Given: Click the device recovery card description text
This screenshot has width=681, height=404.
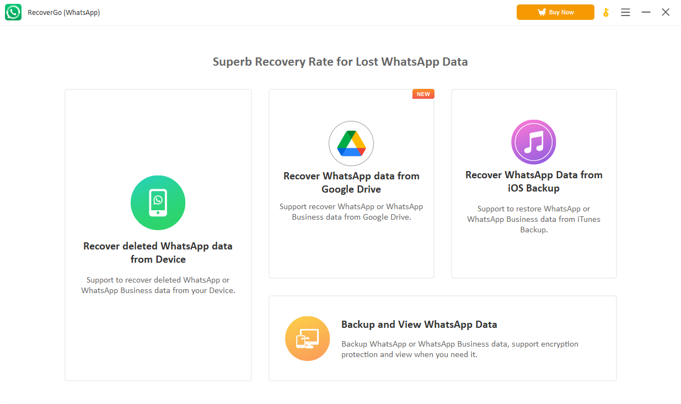Looking at the screenshot, I should [158, 285].
